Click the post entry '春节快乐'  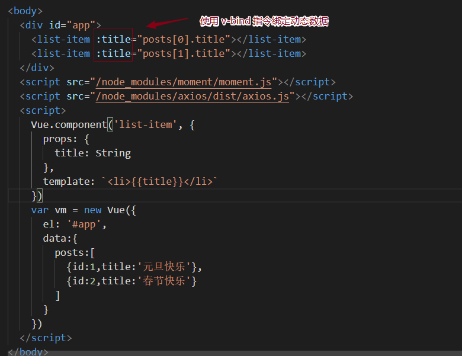131,281
